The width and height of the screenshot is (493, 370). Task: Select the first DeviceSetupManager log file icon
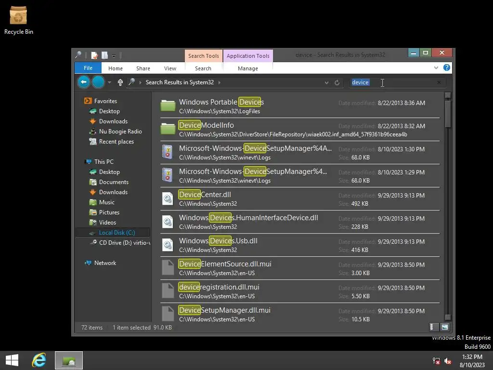pyautogui.click(x=167, y=152)
